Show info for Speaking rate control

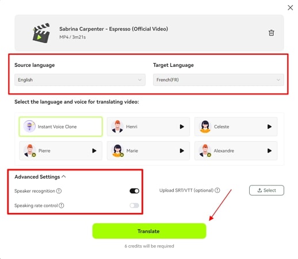coord(62,205)
